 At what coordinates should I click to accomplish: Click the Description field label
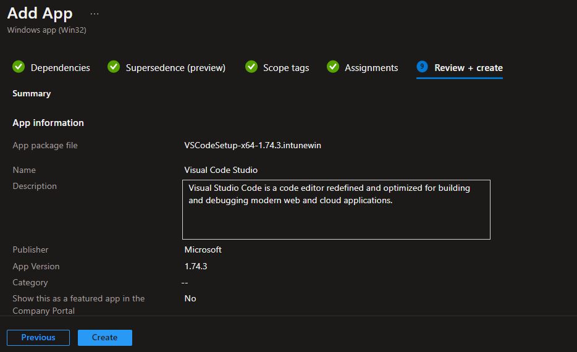click(35, 186)
